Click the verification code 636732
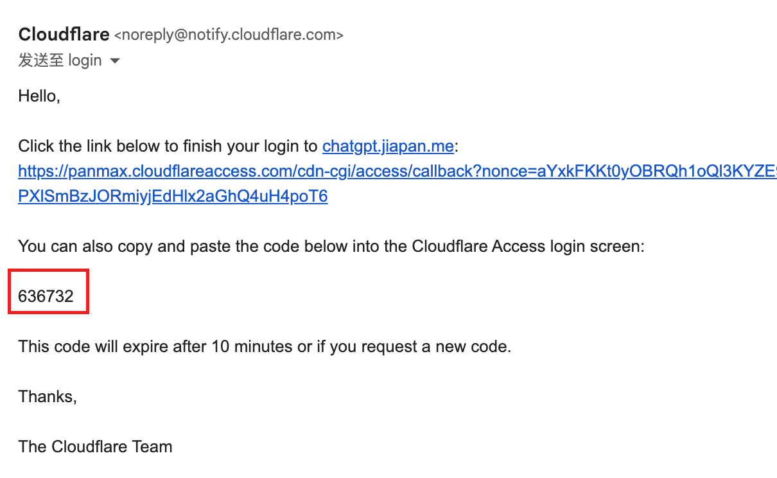This screenshot has height=478, width=777. click(x=46, y=296)
